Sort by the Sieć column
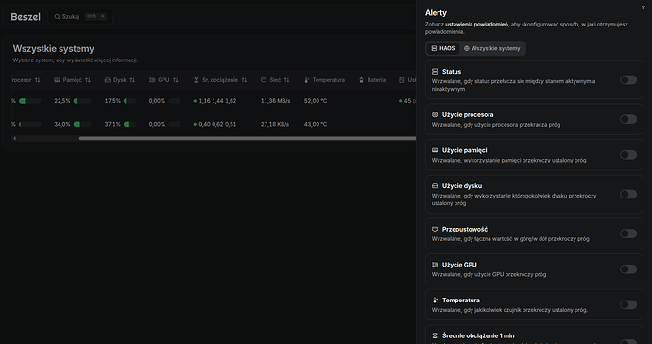Viewport: 652px width, 344px height. [275, 80]
